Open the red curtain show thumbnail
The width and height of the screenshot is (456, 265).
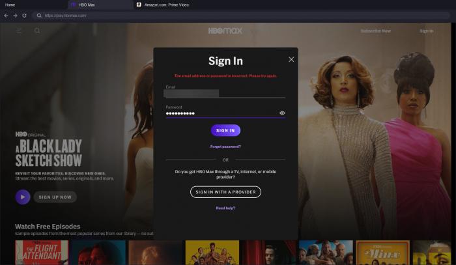pos(269,253)
